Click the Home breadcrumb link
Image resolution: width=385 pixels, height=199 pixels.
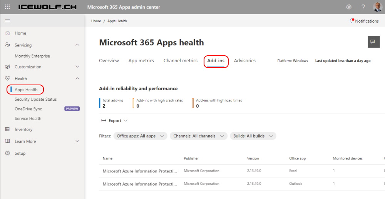pyautogui.click(x=96, y=21)
